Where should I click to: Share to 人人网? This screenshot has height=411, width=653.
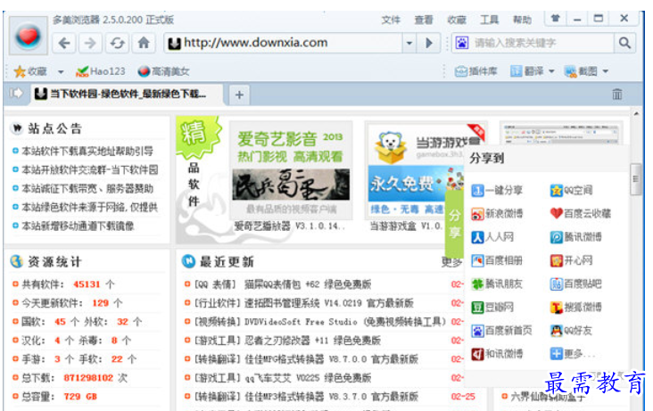pyautogui.click(x=492, y=237)
